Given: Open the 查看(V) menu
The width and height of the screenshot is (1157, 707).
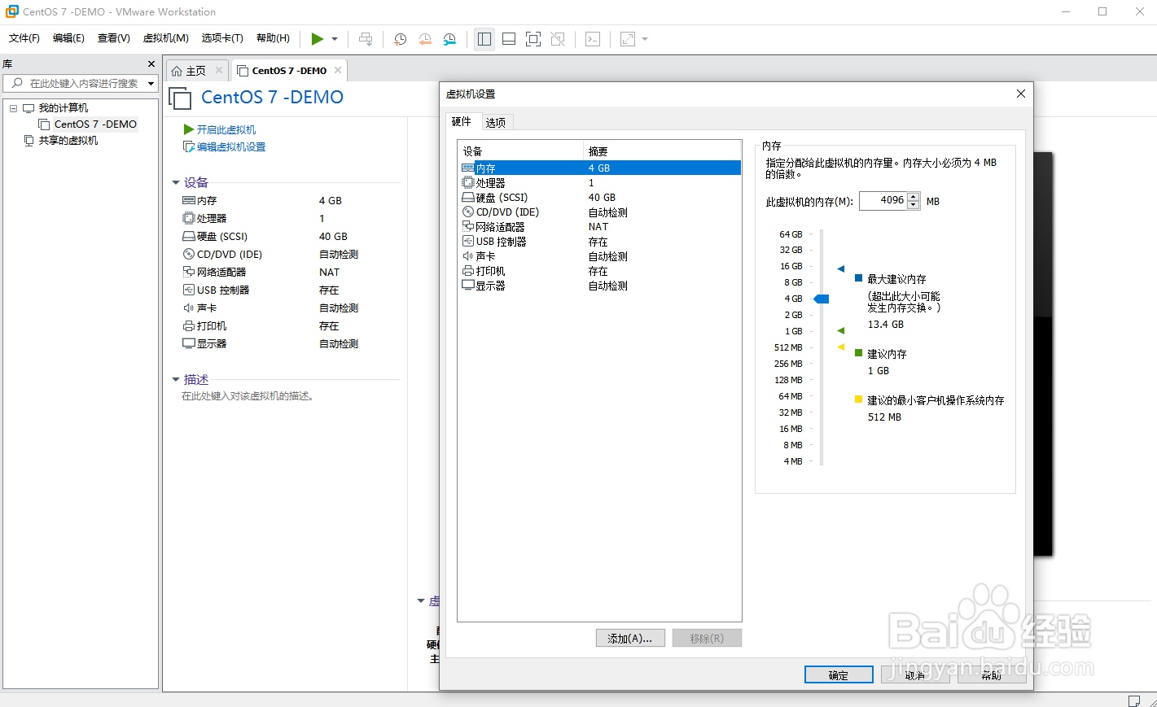Looking at the screenshot, I should pos(114,38).
